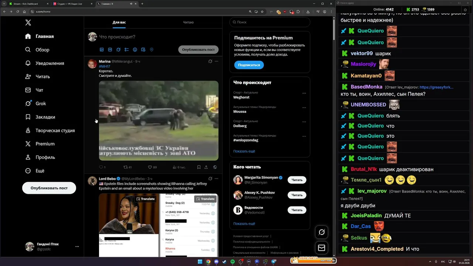Click the Подписаться Premium button
Viewport: 473px width, 266px height.
249,65
